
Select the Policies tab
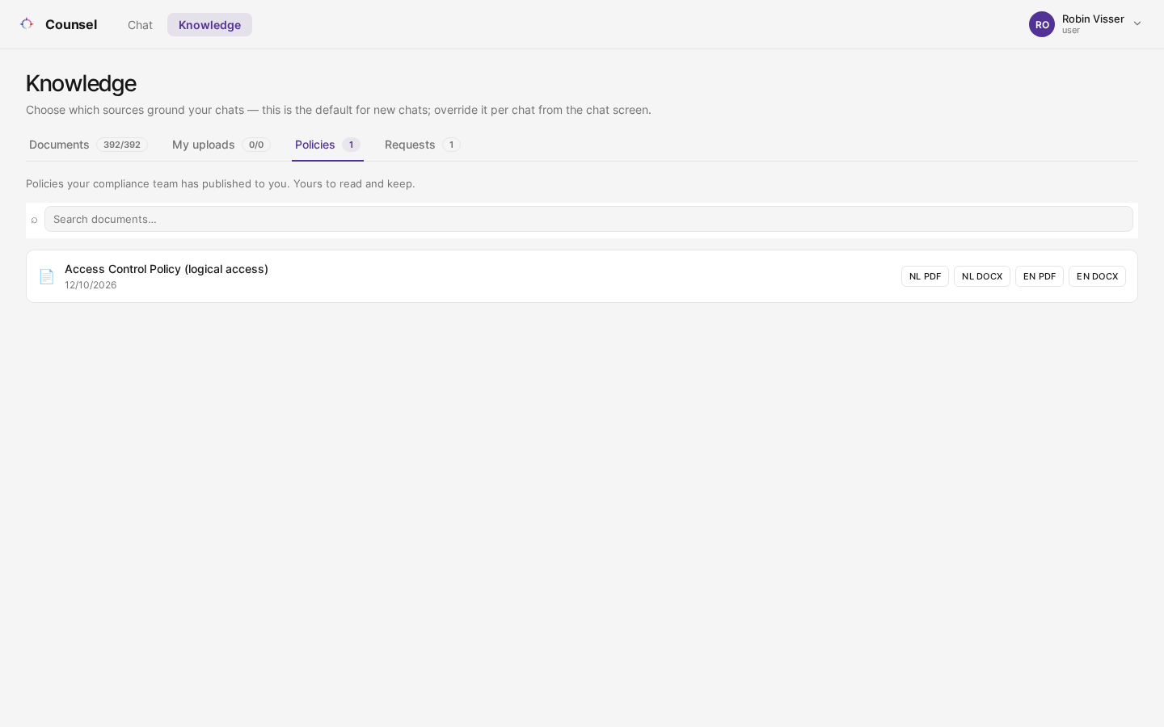(x=327, y=145)
